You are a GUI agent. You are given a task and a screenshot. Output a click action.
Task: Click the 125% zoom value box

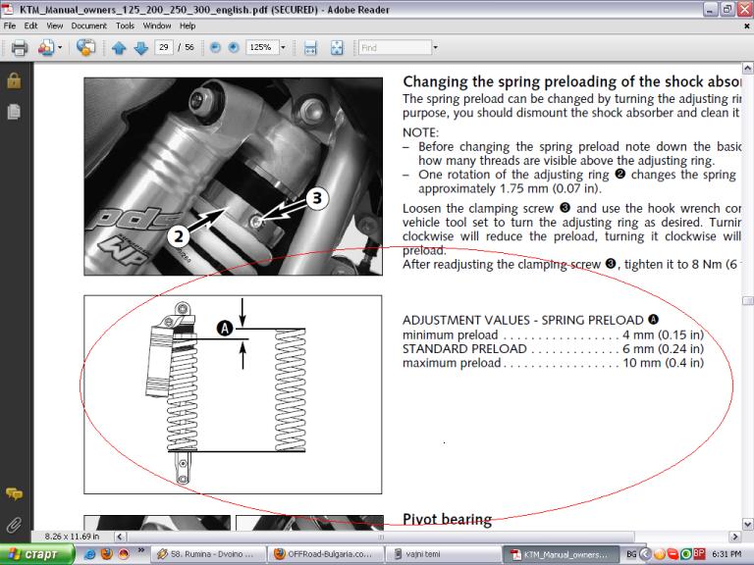262,47
